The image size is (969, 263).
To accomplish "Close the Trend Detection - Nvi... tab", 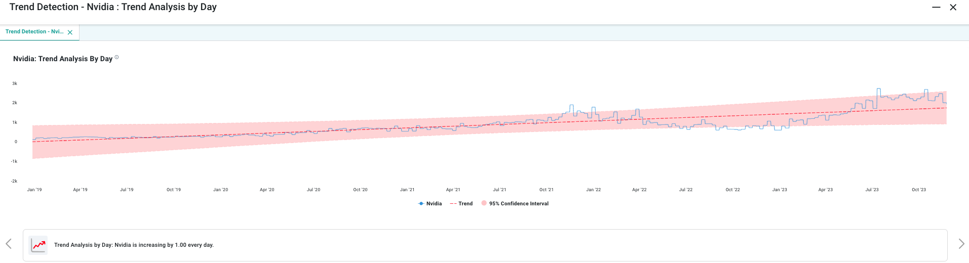I will tap(70, 32).
